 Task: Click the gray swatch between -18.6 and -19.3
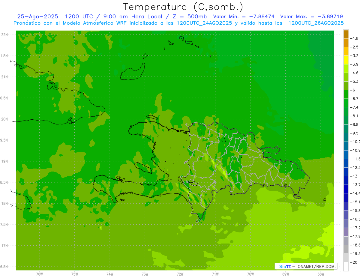pyautogui.click(x=346, y=249)
